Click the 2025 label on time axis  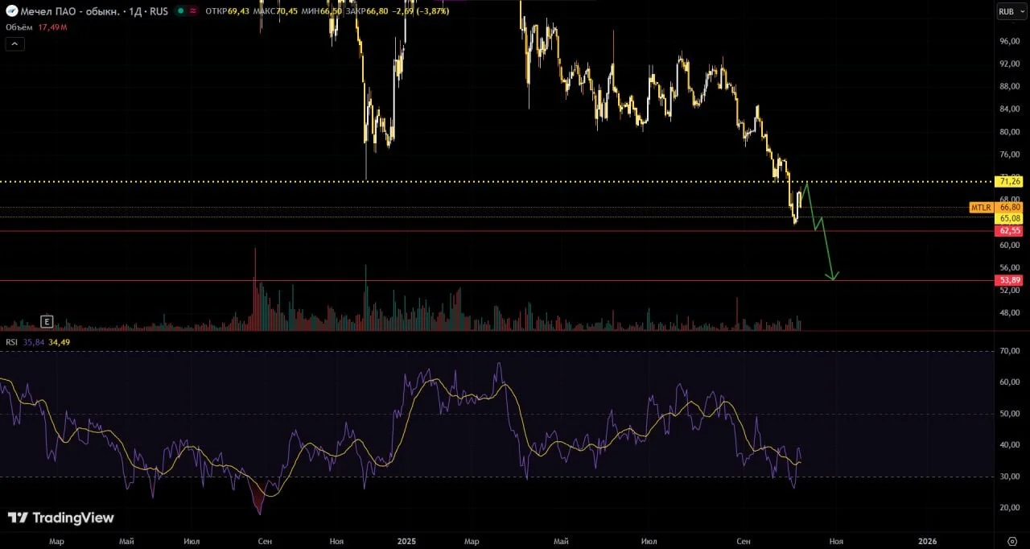pyautogui.click(x=406, y=541)
